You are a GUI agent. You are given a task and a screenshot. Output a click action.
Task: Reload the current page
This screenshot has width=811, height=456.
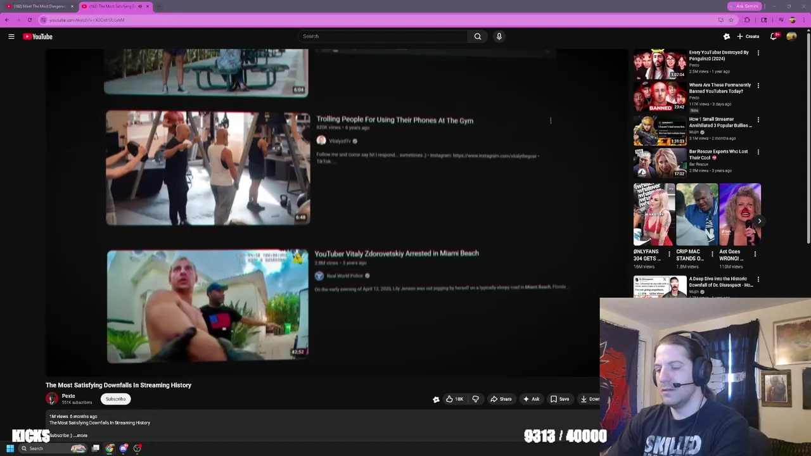click(x=29, y=20)
